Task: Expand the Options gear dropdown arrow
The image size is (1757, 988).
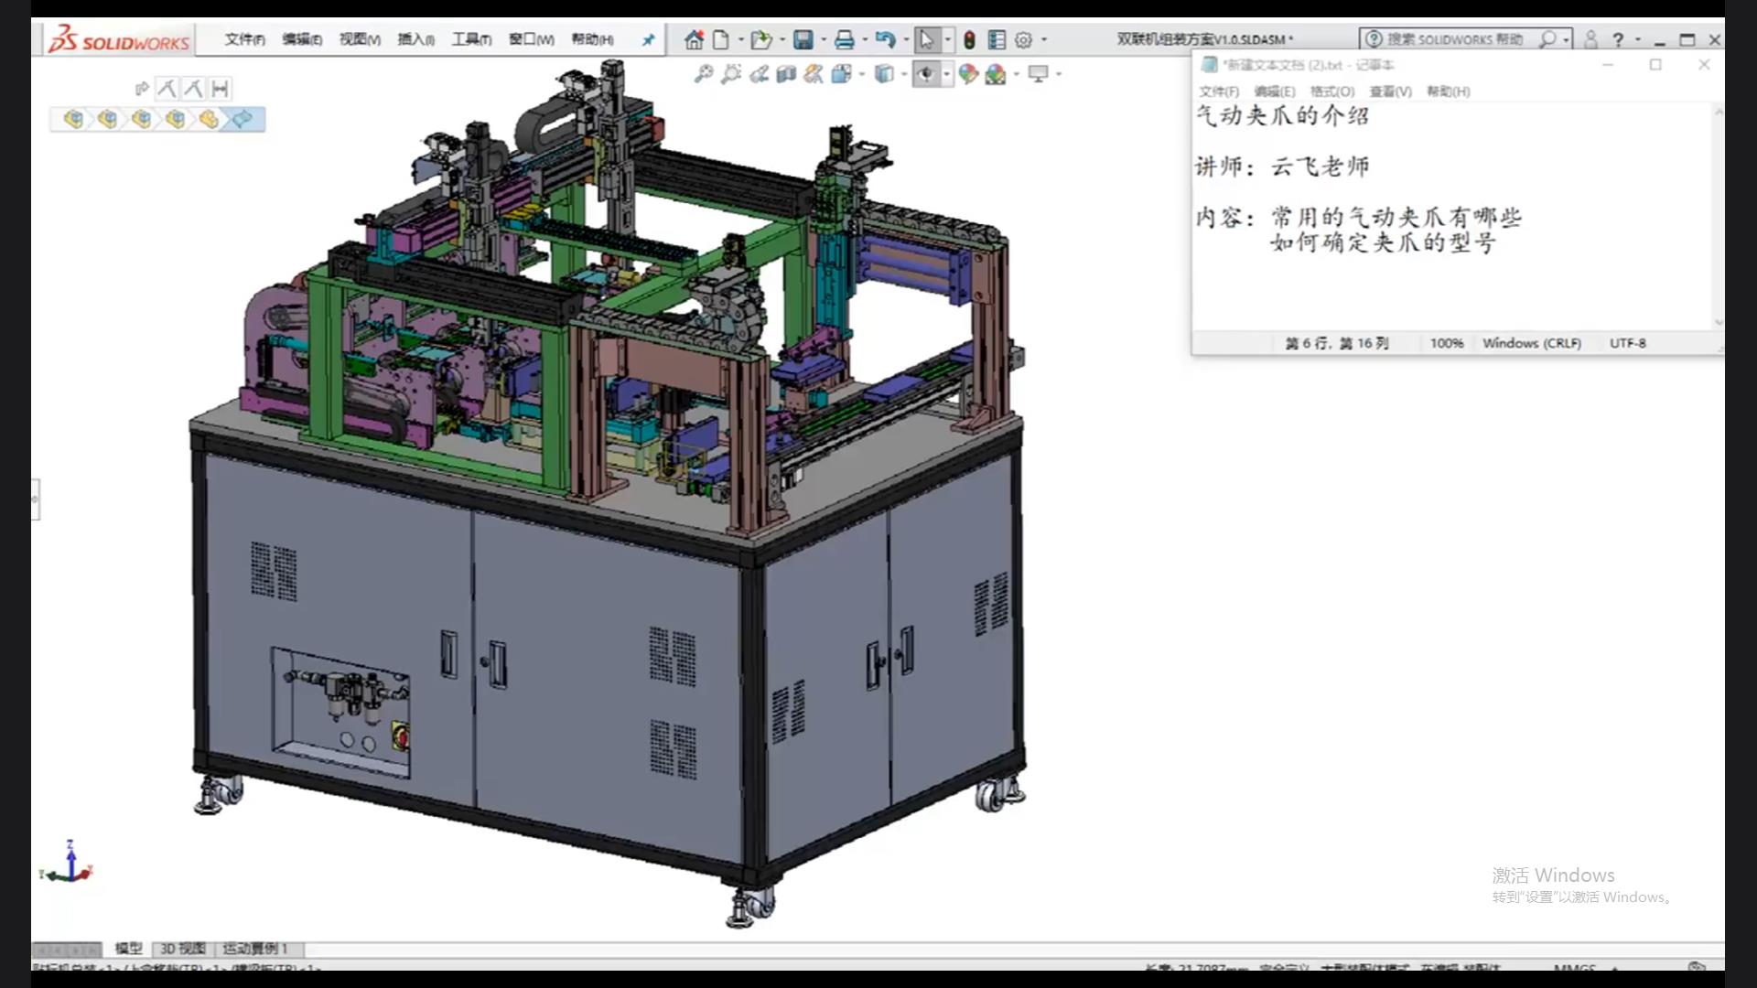Action: 1044,39
